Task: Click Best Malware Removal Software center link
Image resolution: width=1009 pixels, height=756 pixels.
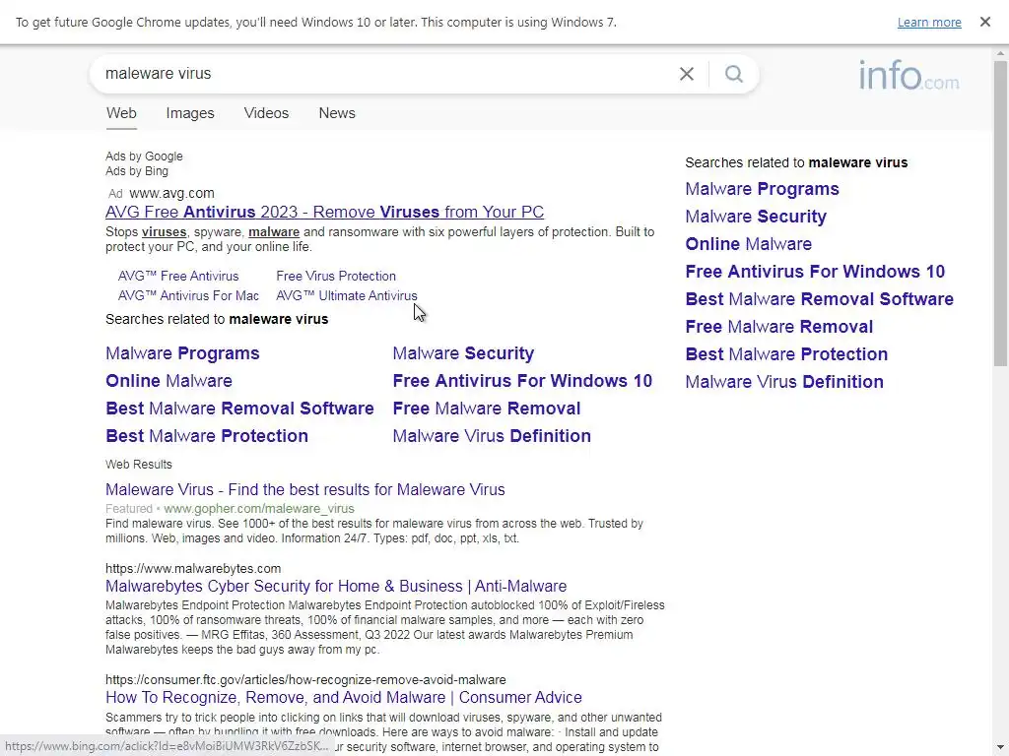Action: [239, 409]
